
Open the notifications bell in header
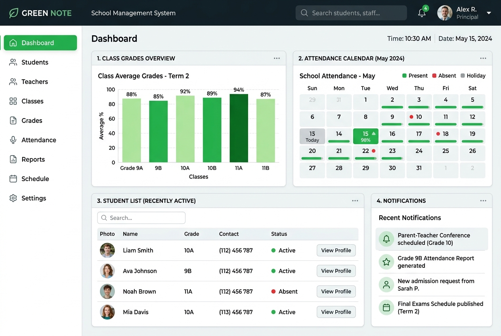(x=422, y=13)
